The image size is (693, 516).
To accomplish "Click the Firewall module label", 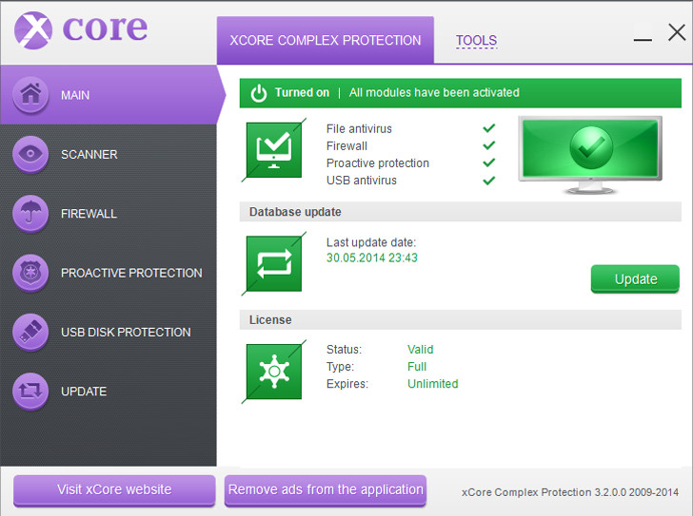I will pyautogui.click(x=346, y=146).
